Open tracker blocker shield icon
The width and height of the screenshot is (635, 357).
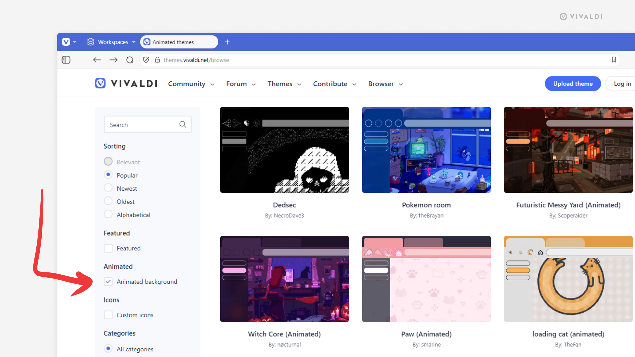pos(146,60)
